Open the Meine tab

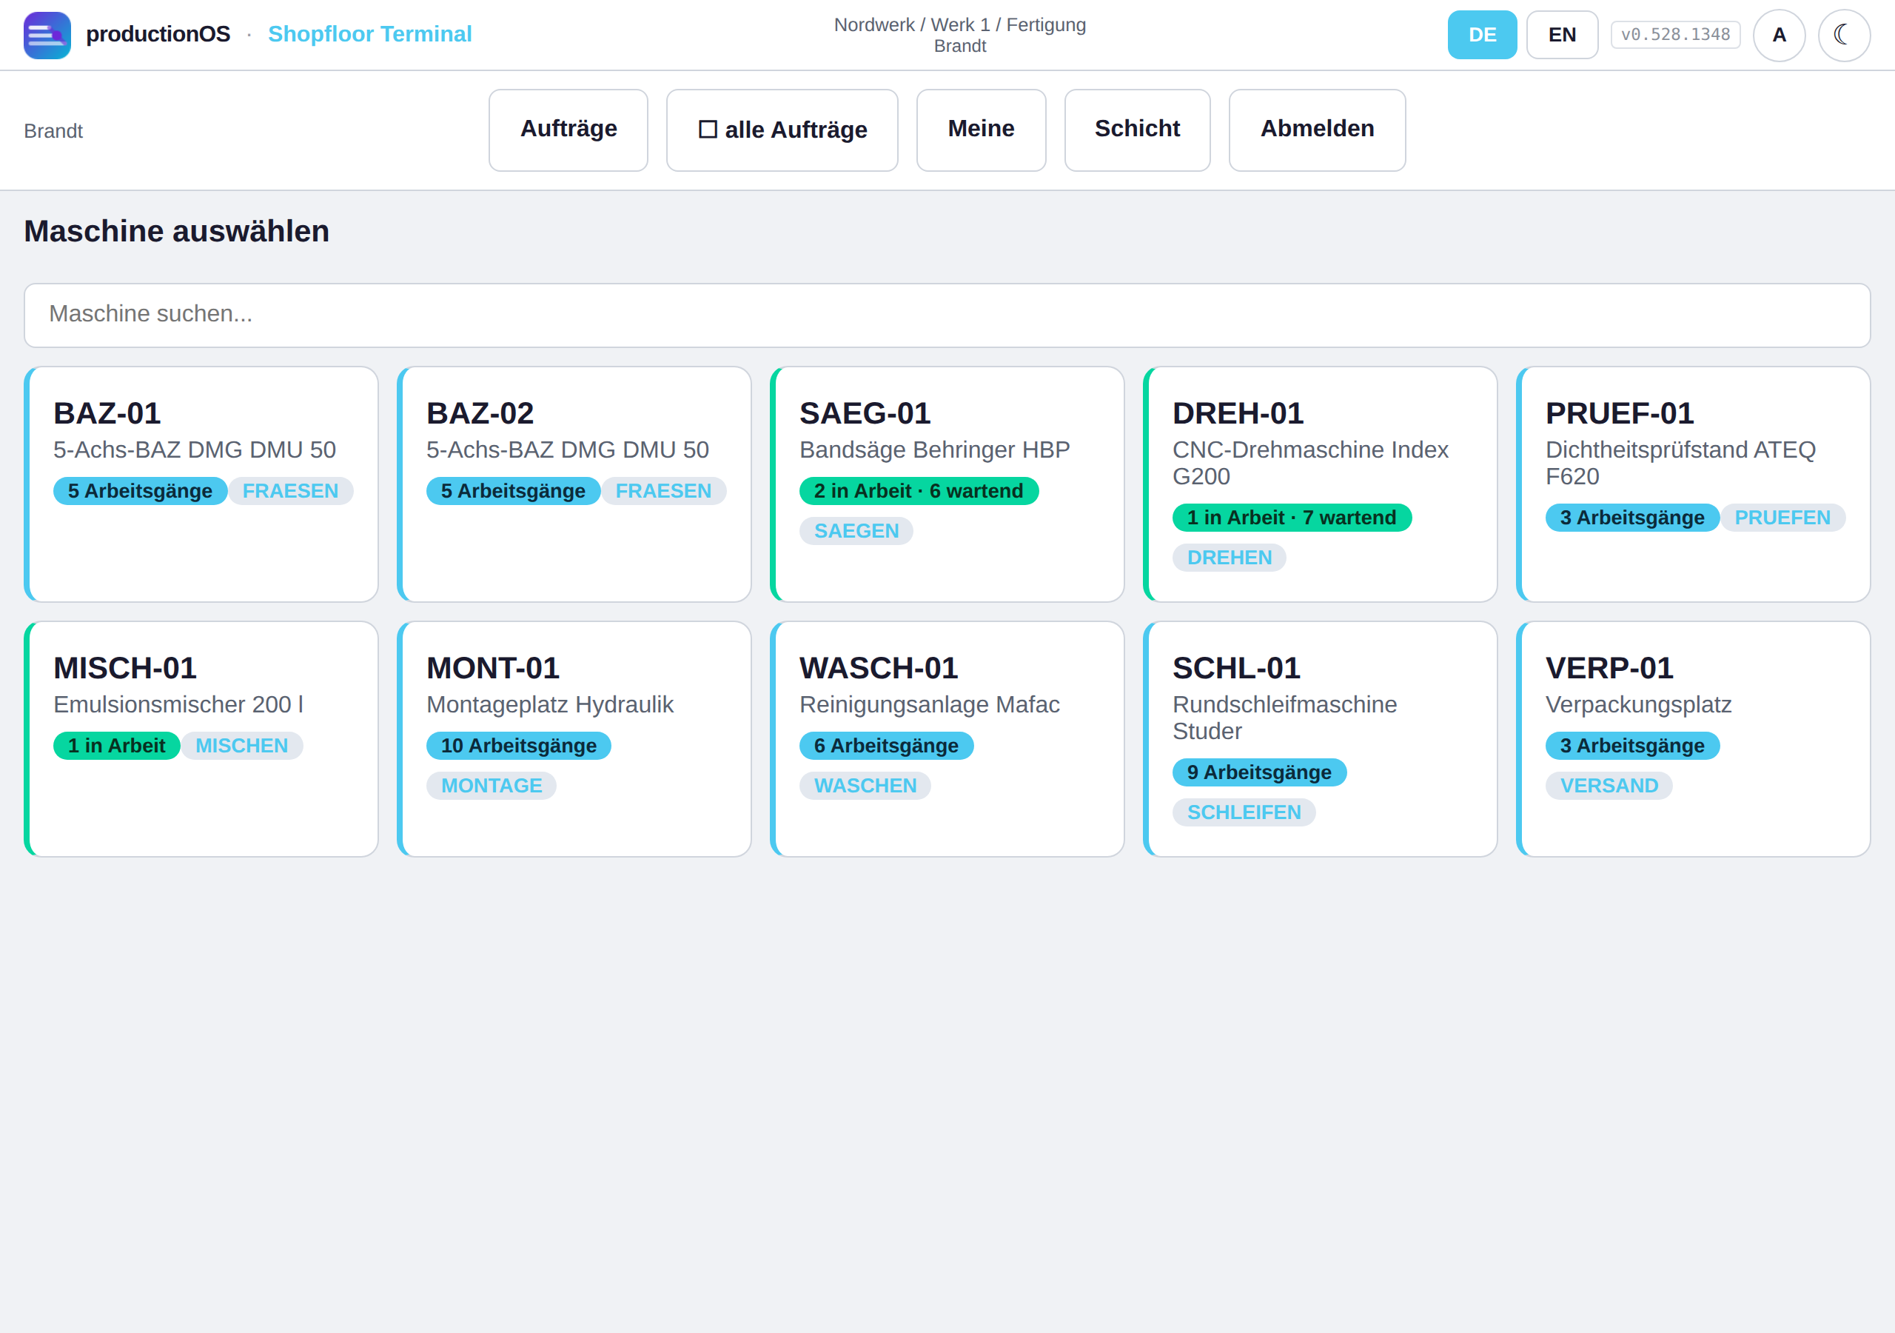(x=981, y=130)
